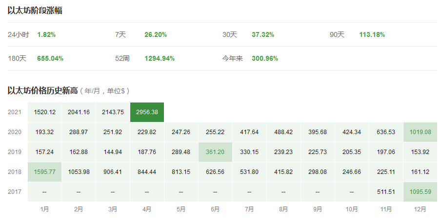Click the December 2017 value 1095.59
Viewport: 443px width, 223px height.
tap(420, 192)
